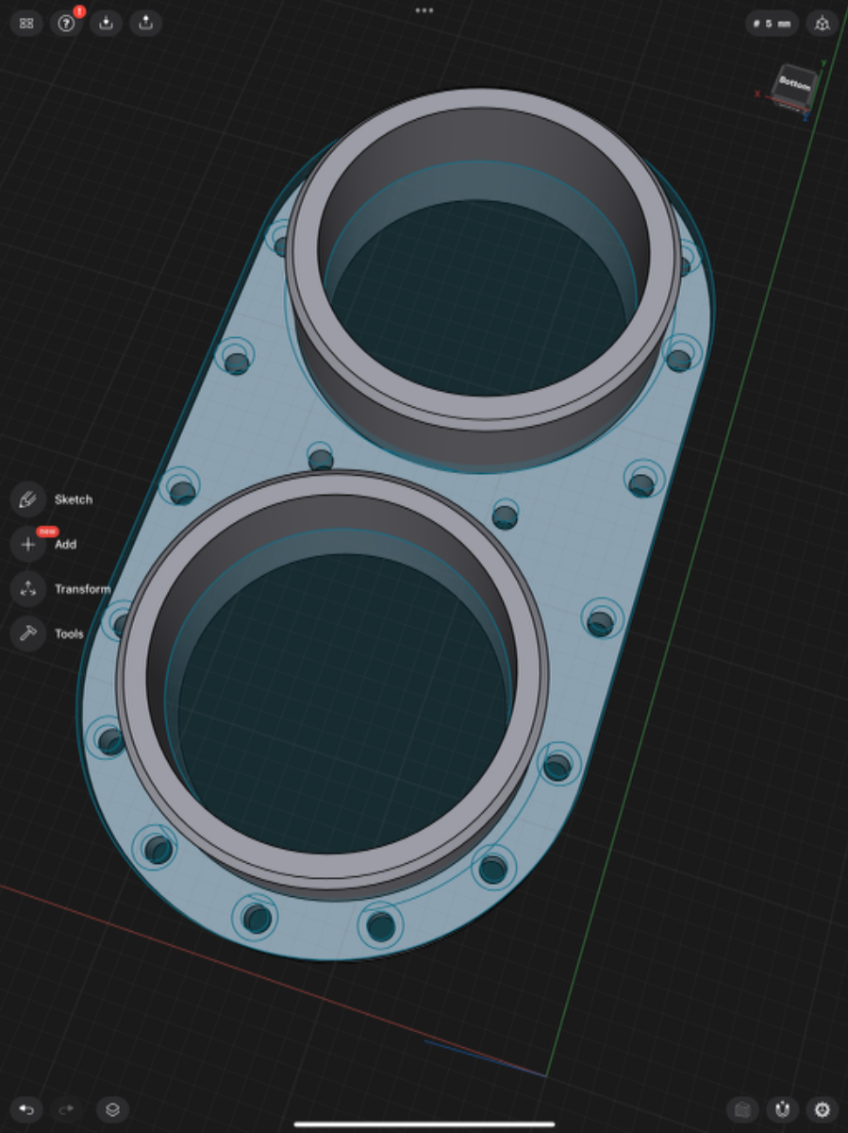The image size is (848, 1133).
Task: Redo the last undone action
Action: click(x=66, y=1109)
